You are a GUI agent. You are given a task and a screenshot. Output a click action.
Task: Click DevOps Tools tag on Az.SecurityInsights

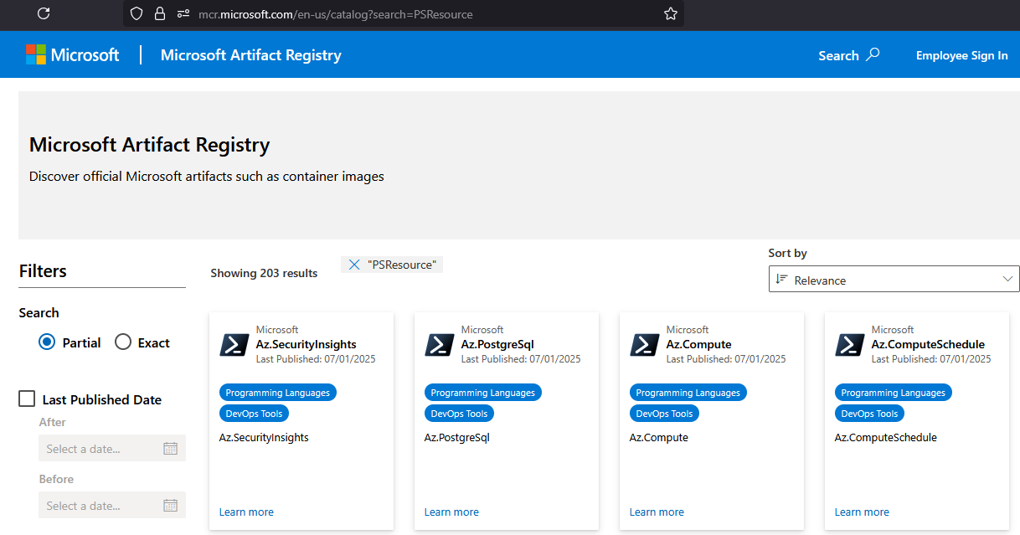[254, 414]
